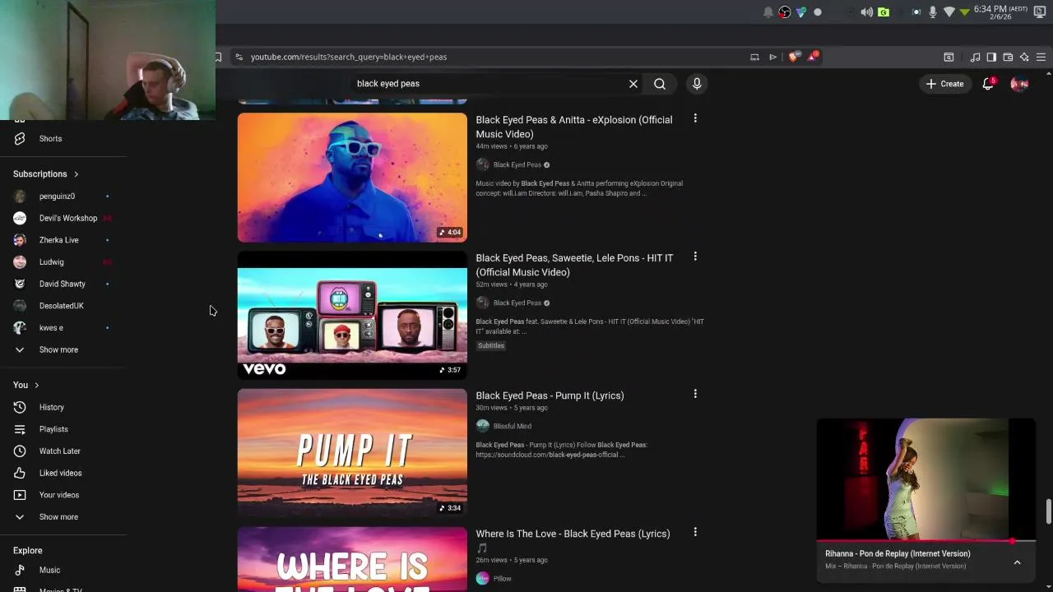Click Brave Rewards triangle icon

(x=813, y=57)
